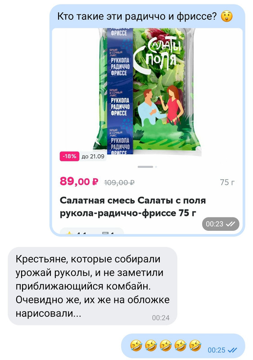Click the -18% discount badge
Screen dimensions: 253x360
pyautogui.click(x=69, y=156)
